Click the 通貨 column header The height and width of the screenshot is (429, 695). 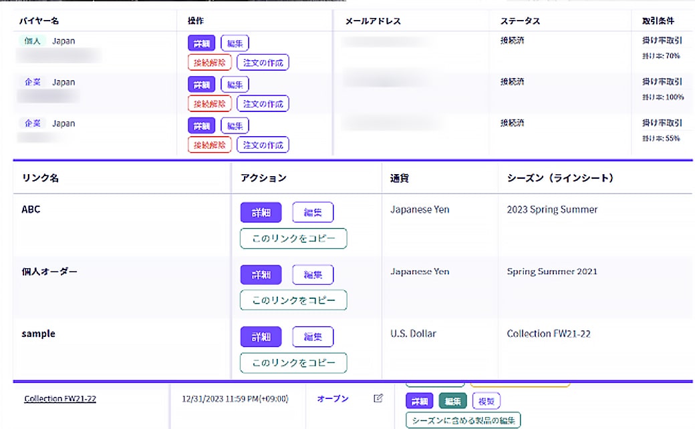(x=400, y=178)
